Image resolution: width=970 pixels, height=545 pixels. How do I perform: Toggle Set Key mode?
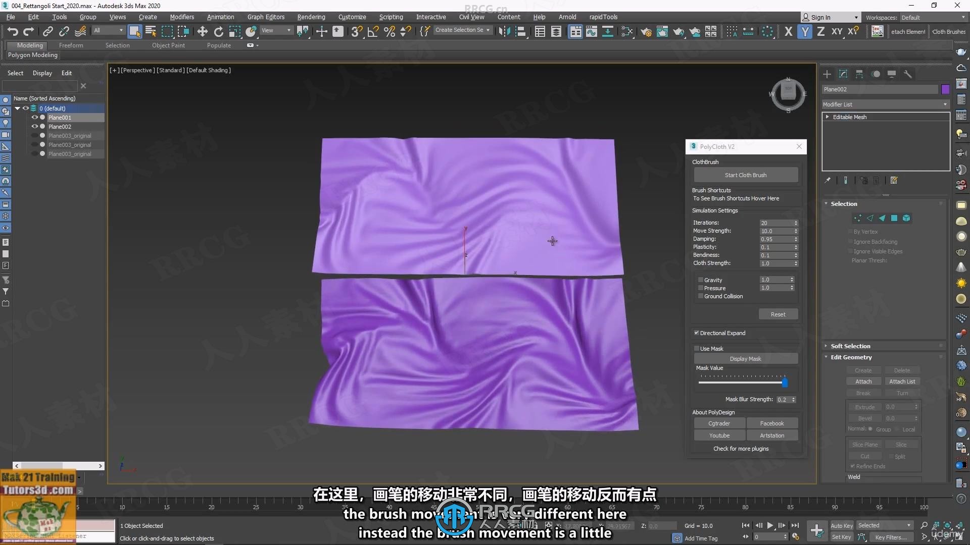[x=842, y=537]
